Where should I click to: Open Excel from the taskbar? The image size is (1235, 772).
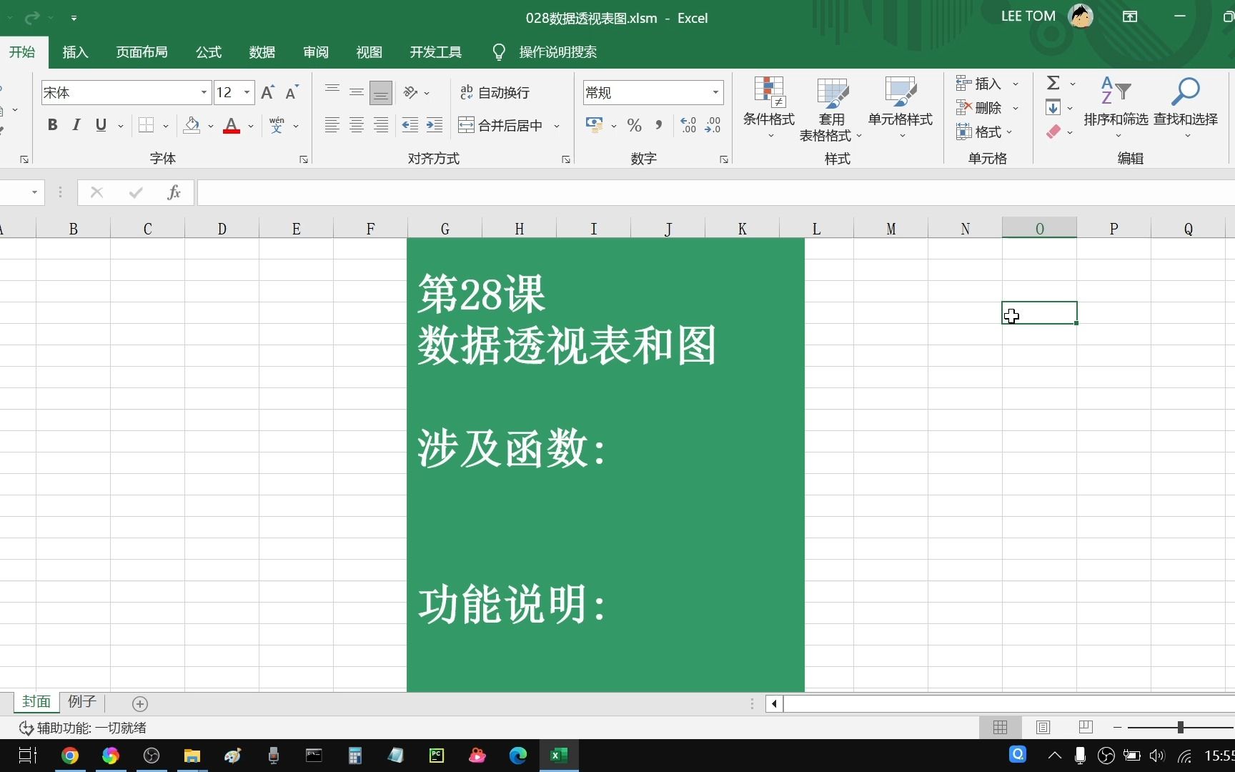click(x=558, y=756)
